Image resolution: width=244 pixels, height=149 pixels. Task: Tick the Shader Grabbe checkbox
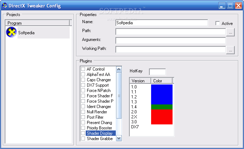83,138
